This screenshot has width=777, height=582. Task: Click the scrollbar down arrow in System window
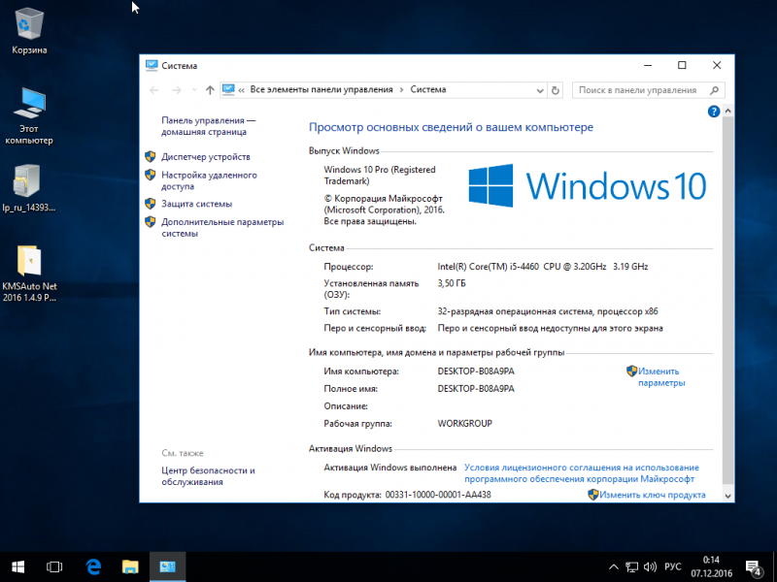pos(727,496)
